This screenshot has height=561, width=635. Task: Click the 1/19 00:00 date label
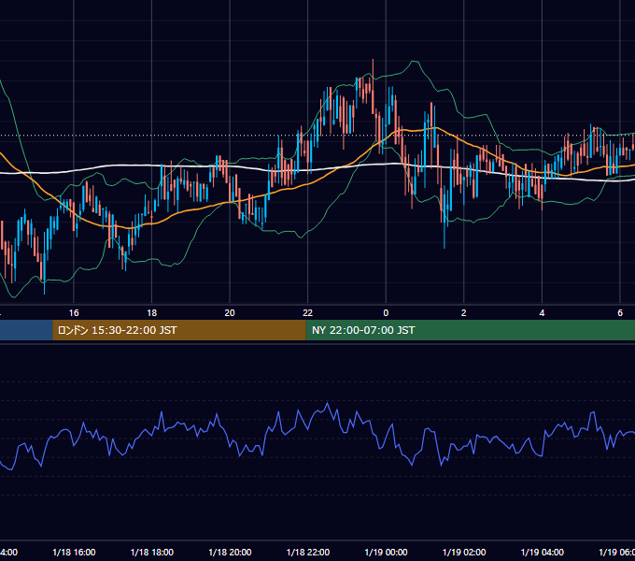386,552
